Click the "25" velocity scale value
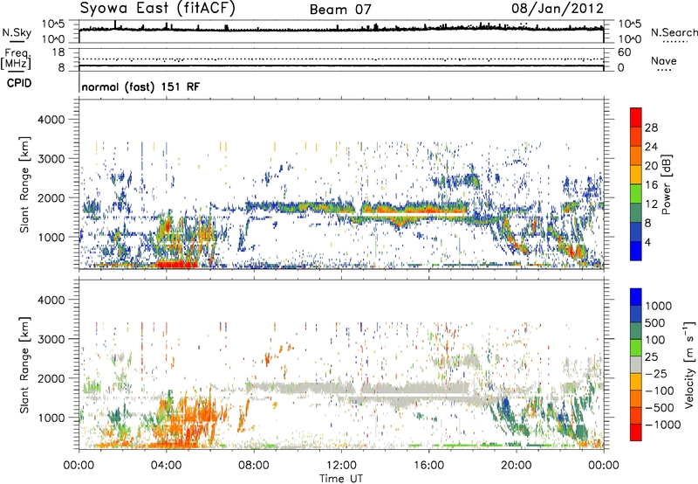This screenshot has width=698, height=484. coord(652,357)
